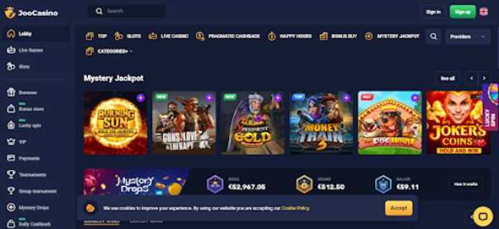This screenshot has width=499, height=229.
Task: Click the top search field
Action: coord(127,11)
